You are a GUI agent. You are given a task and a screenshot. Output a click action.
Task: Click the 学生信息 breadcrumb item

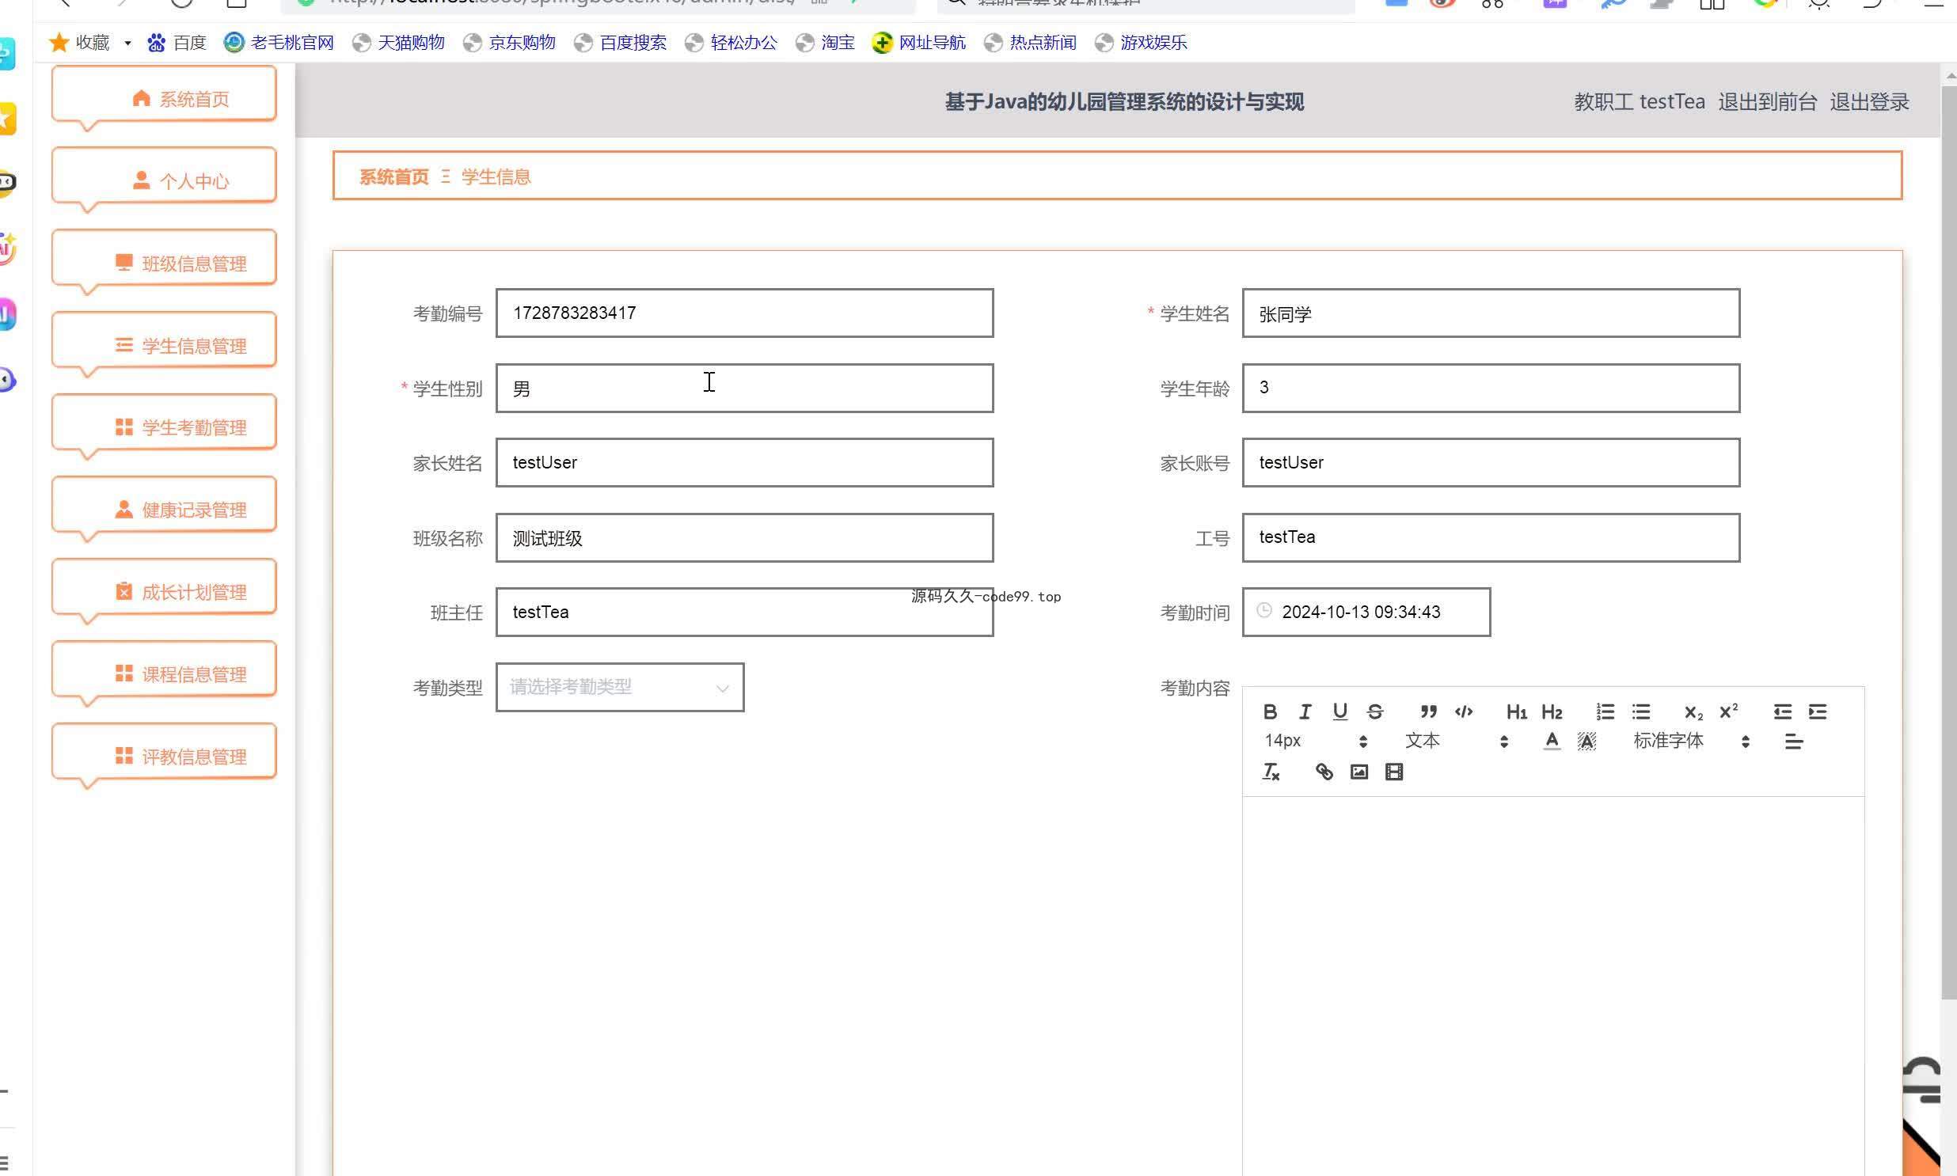tap(496, 176)
